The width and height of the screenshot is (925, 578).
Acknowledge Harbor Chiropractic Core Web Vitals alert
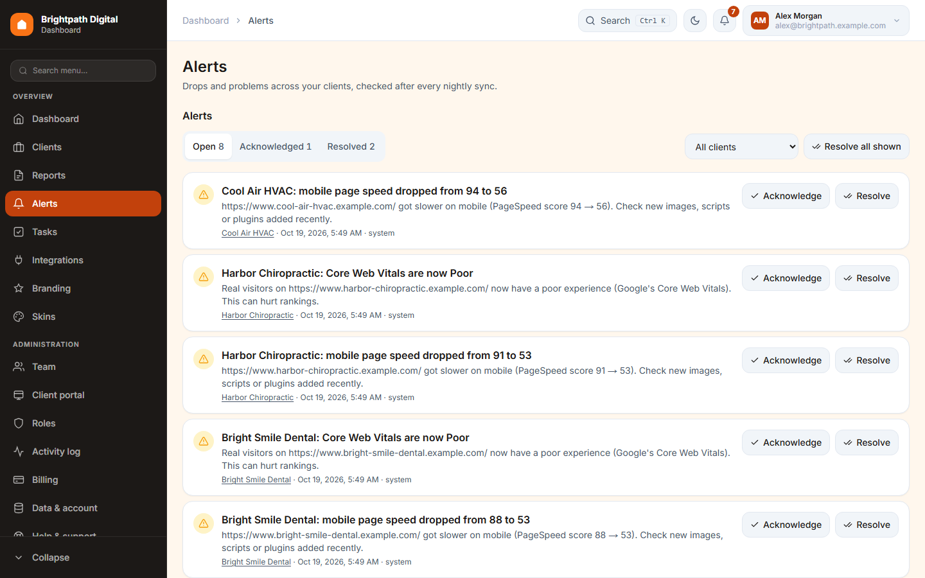(x=786, y=278)
